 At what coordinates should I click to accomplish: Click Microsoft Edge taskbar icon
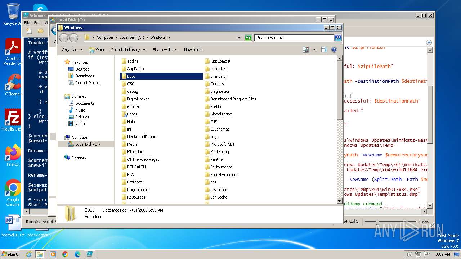(77, 254)
